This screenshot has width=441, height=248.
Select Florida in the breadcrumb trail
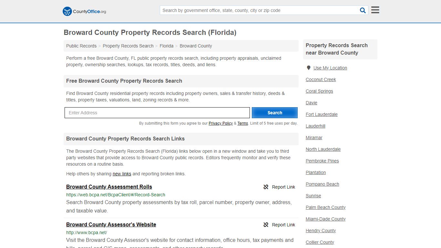[x=167, y=46]
